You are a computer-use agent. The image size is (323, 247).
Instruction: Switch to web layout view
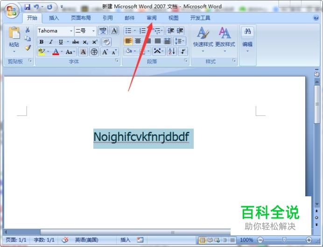click(x=218, y=240)
